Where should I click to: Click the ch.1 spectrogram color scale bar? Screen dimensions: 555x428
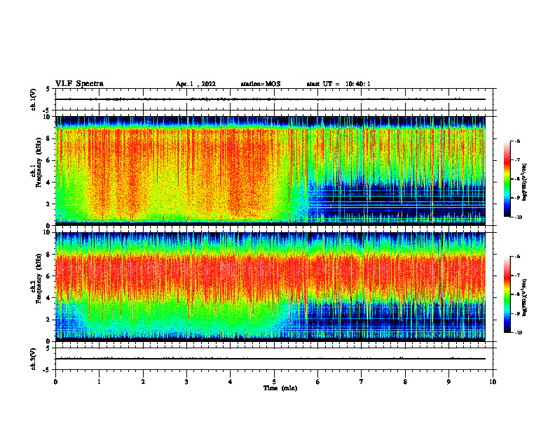tap(507, 179)
